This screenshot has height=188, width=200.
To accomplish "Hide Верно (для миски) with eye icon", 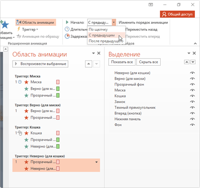I will click(192, 79).
